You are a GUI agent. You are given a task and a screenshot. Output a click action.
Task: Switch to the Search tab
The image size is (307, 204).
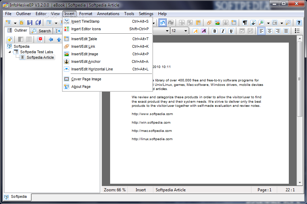click(42, 31)
